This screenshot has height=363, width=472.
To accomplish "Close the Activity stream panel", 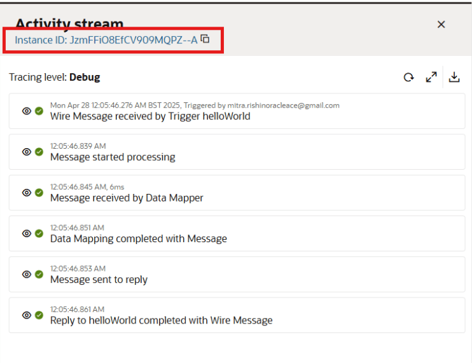I will [x=441, y=24].
